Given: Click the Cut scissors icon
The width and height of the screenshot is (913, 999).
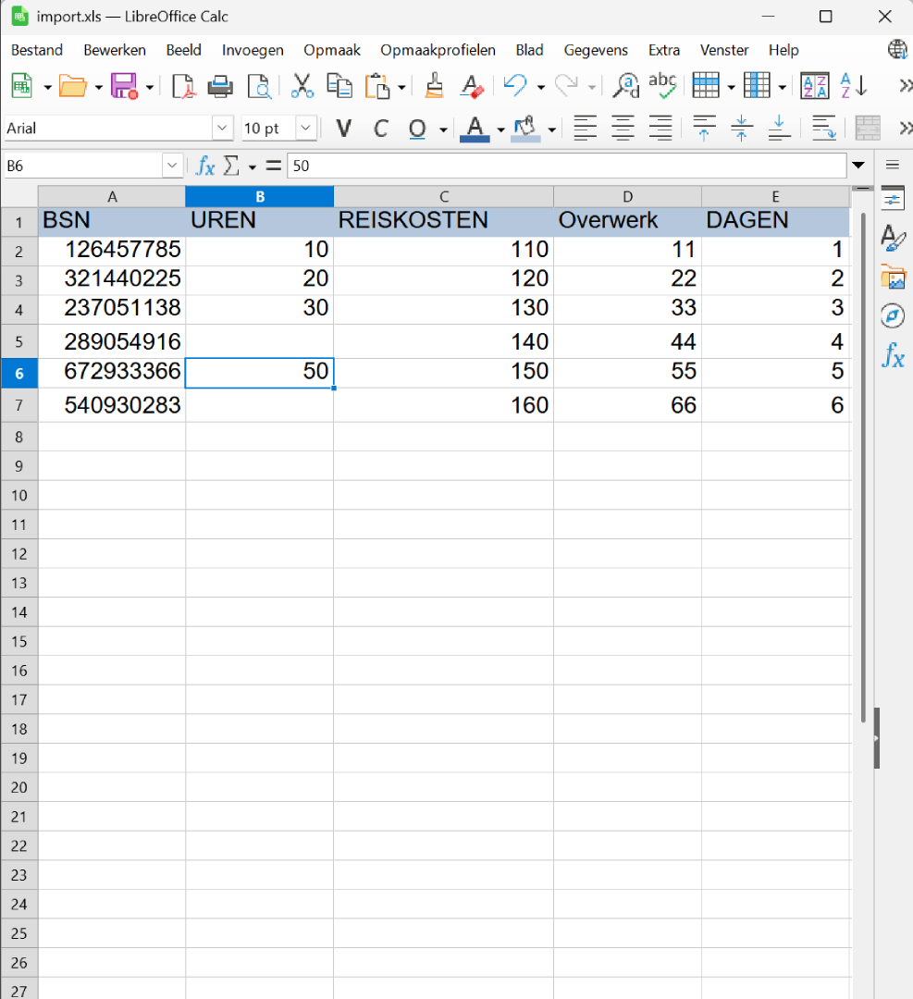Looking at the screenshot, I should click(x=302, y=86).
